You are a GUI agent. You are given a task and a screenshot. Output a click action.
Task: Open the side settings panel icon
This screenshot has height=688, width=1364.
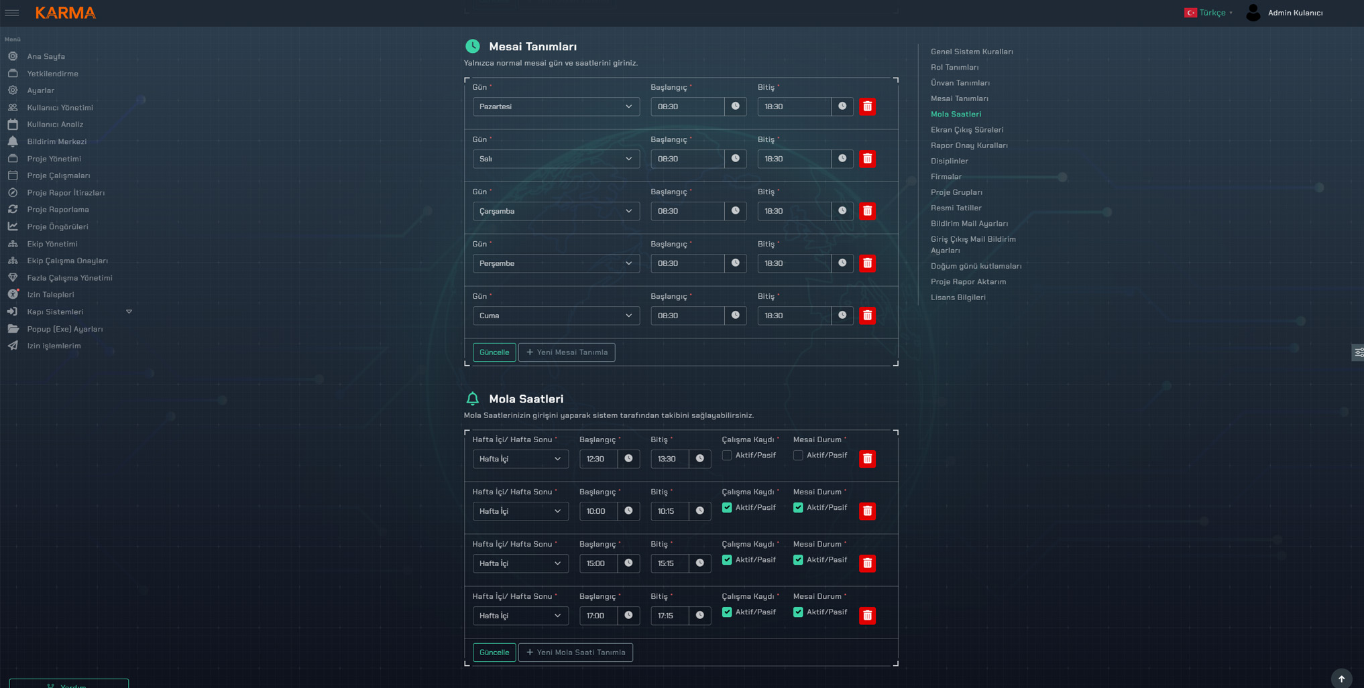[1358, 352]
